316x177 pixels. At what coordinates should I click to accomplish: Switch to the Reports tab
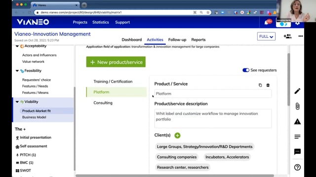pyautogui.click(x=198, y=39)
